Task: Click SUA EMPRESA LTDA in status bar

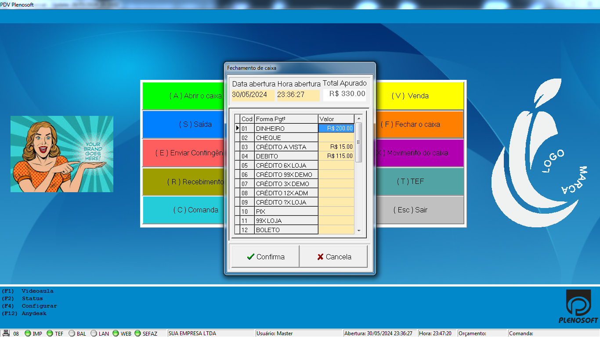Action: [x=192, y=333]
